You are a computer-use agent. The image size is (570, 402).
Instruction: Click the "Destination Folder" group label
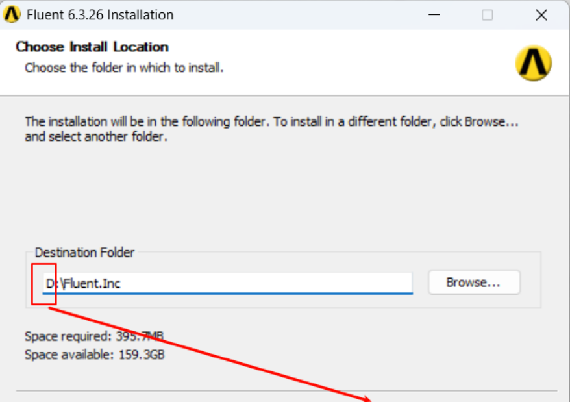tap(84, 253)
